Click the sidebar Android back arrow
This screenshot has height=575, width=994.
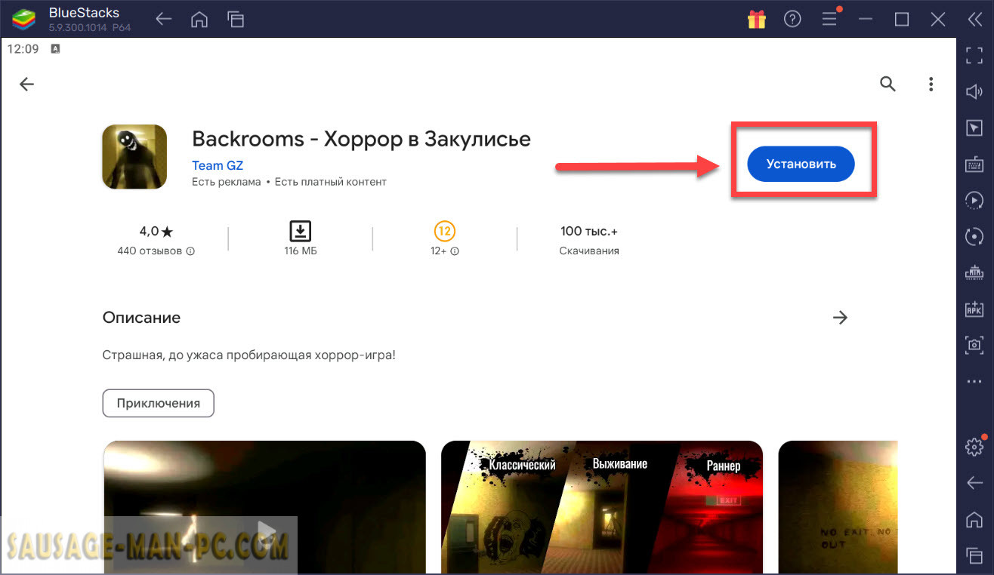pos(974,483)
